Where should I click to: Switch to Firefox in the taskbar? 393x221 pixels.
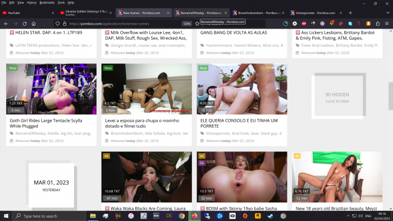coord(194,216)
